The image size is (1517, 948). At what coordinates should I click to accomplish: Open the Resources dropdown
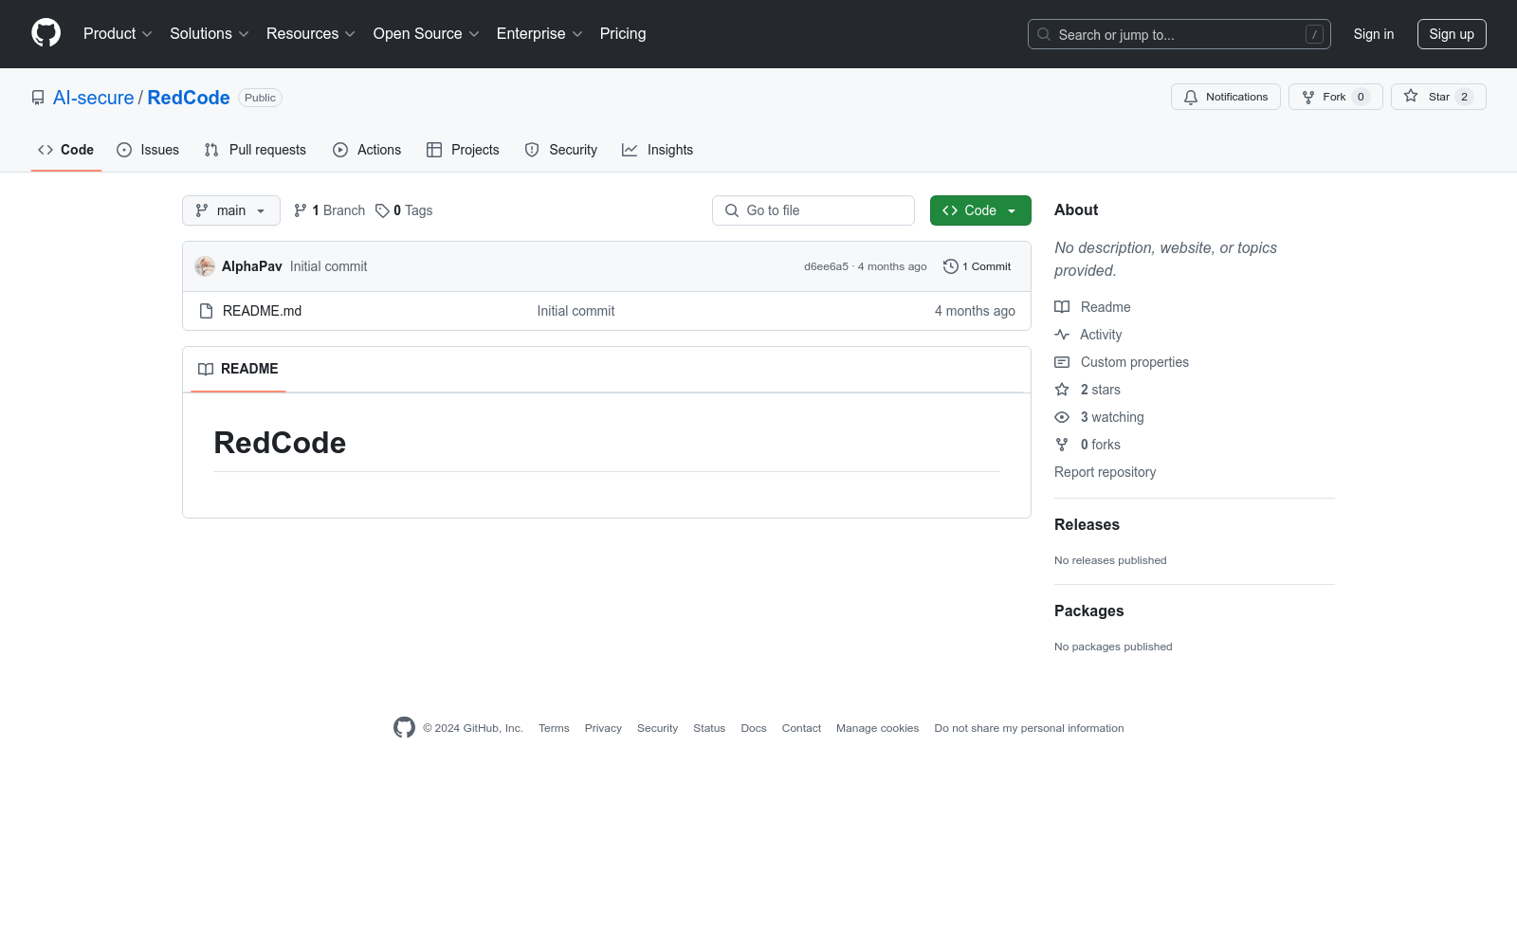pyautogui.click(x=311, y=33)
